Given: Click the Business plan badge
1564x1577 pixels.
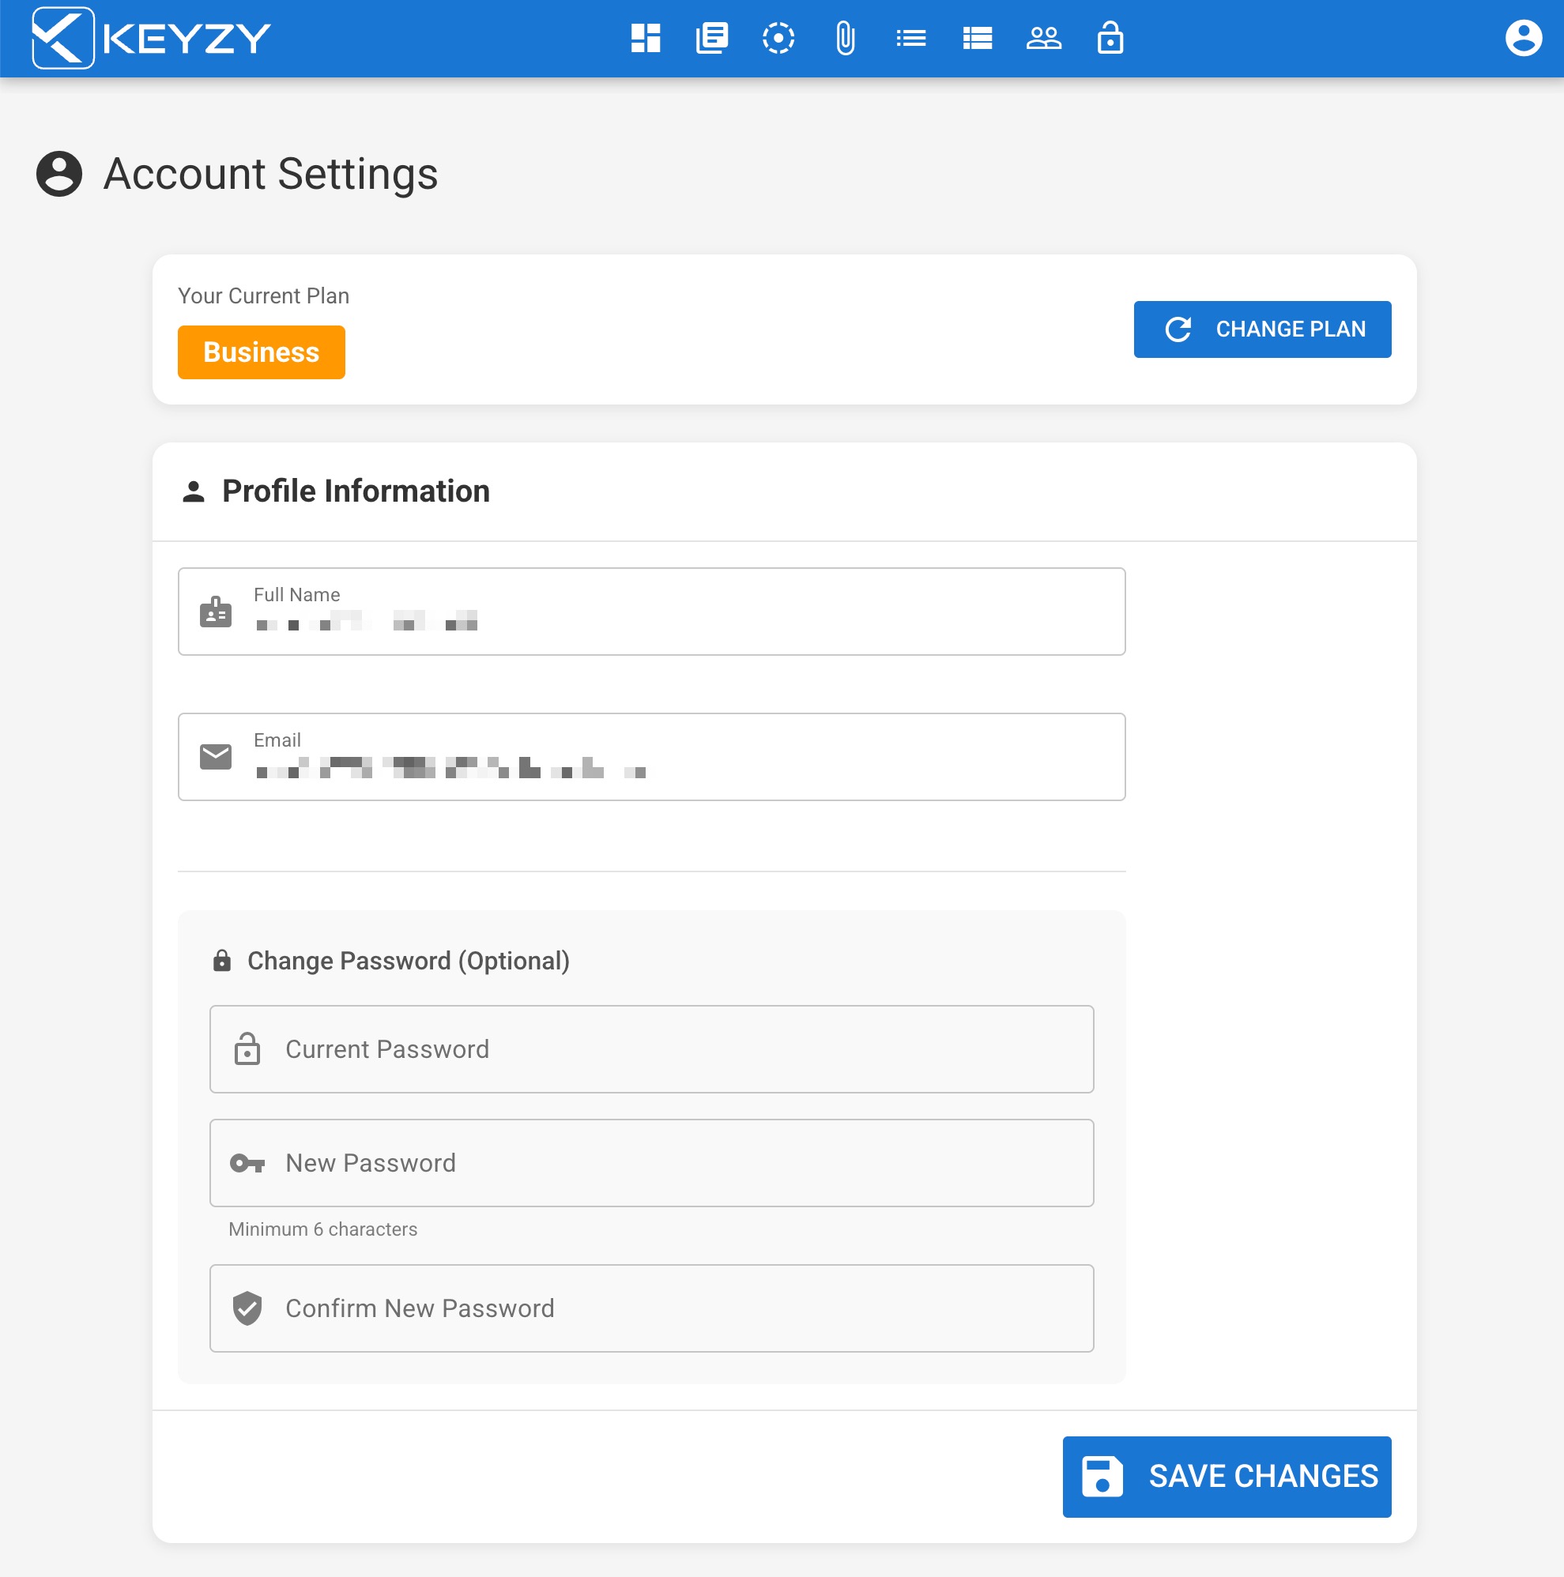Looking at the screenshot, I should (262, 352).
